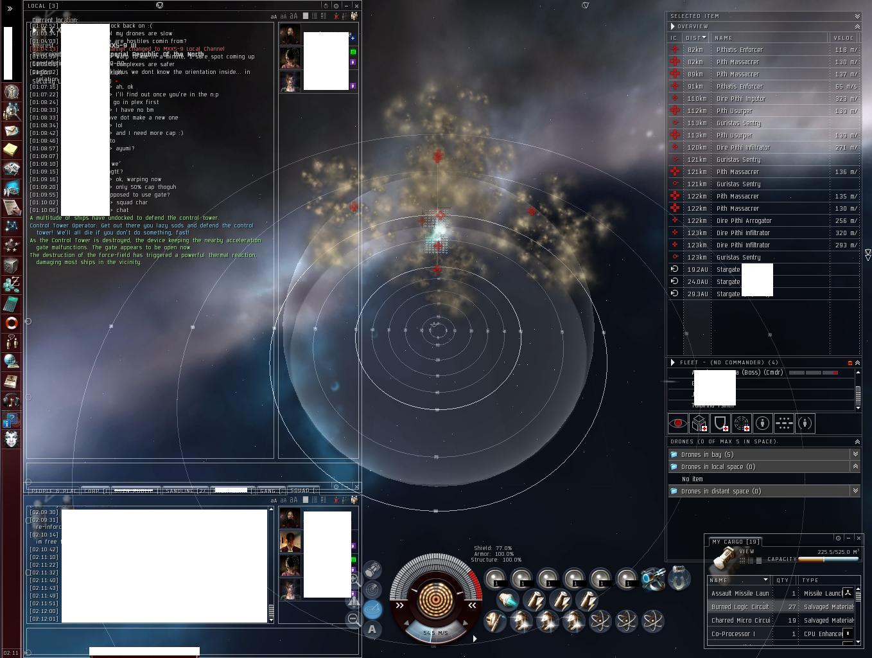The width and height of the screenshot is (872, 658).
Task: Click the Aura face icon in sidebar
Action: (x=12, y=438)
